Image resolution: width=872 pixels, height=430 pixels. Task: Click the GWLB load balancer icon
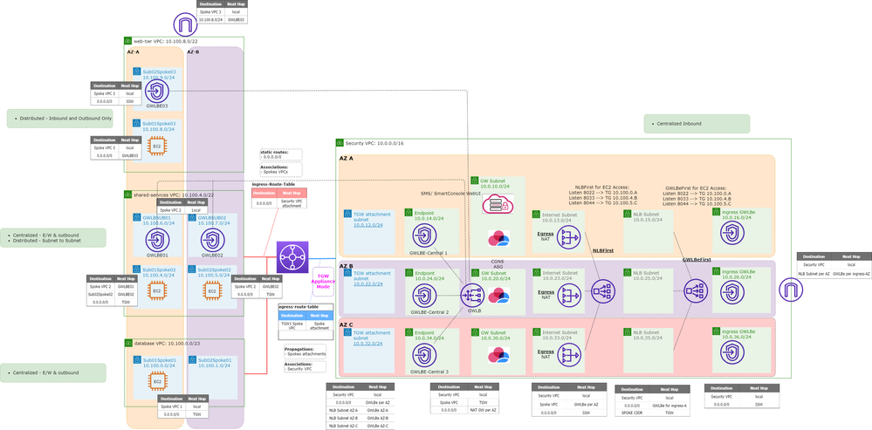pyautogui.click(x=473, y=295)
